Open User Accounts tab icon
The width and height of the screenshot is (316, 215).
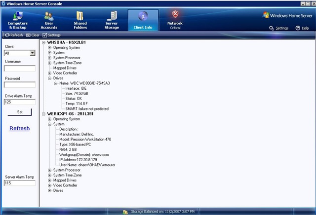click(49, 16)
